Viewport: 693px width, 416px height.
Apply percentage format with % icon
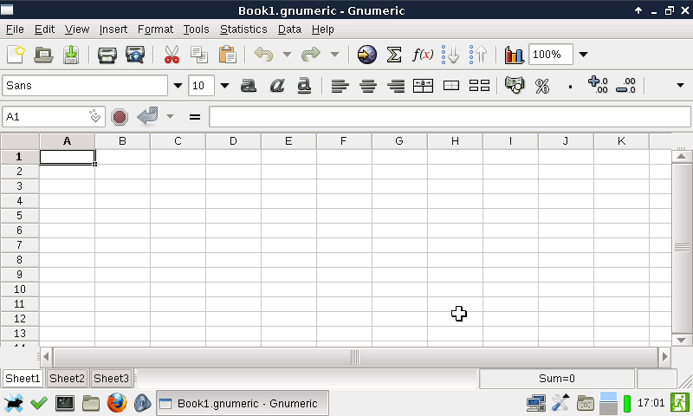(542, 86)
